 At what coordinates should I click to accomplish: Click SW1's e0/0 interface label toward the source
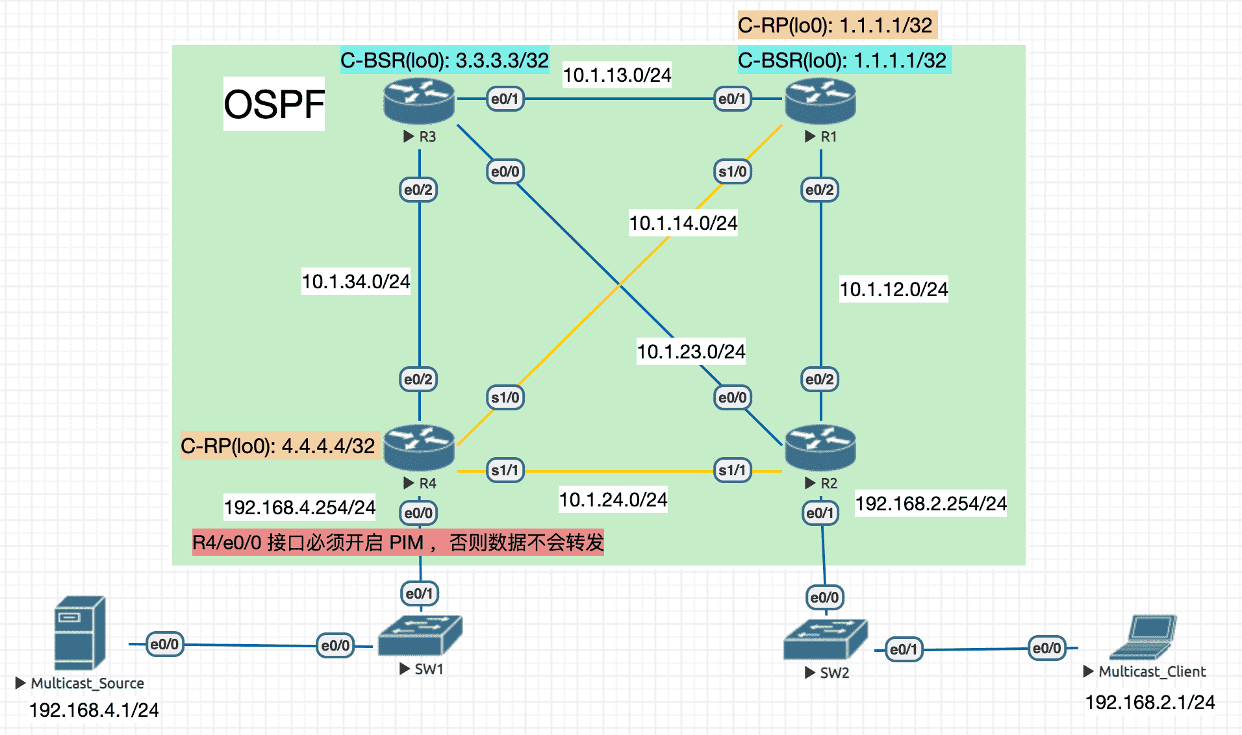click(x=335, y=645)
